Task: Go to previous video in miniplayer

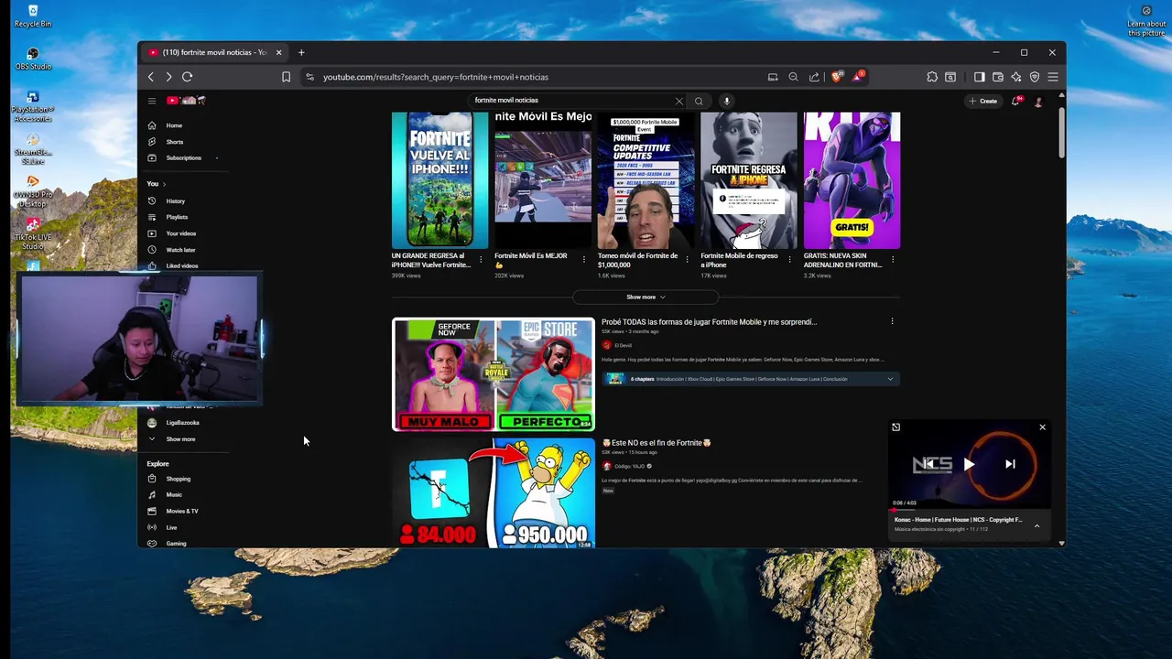Action: pyautogui.click(x=928, y=464)
